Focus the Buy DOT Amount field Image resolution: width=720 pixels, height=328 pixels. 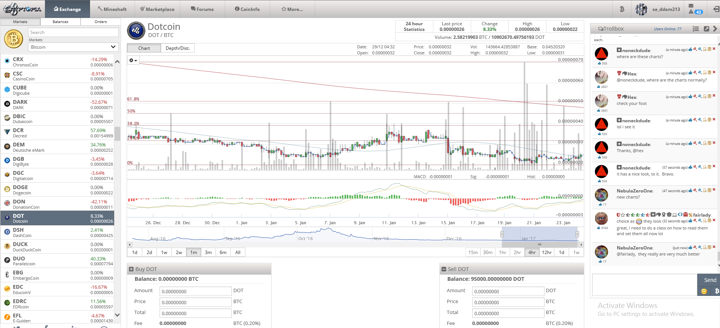pos(196,291)
